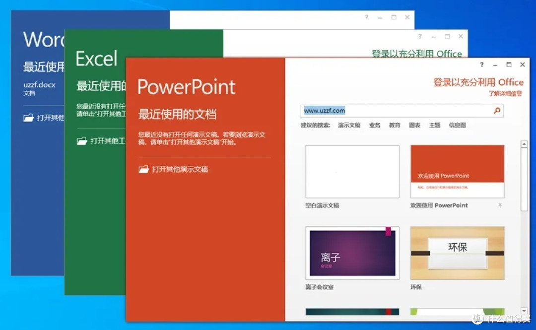Click 最近使用的文档 heading in PowerPoint
The height and width of the screenshot is (330, 536).
[x=177, y=114]
